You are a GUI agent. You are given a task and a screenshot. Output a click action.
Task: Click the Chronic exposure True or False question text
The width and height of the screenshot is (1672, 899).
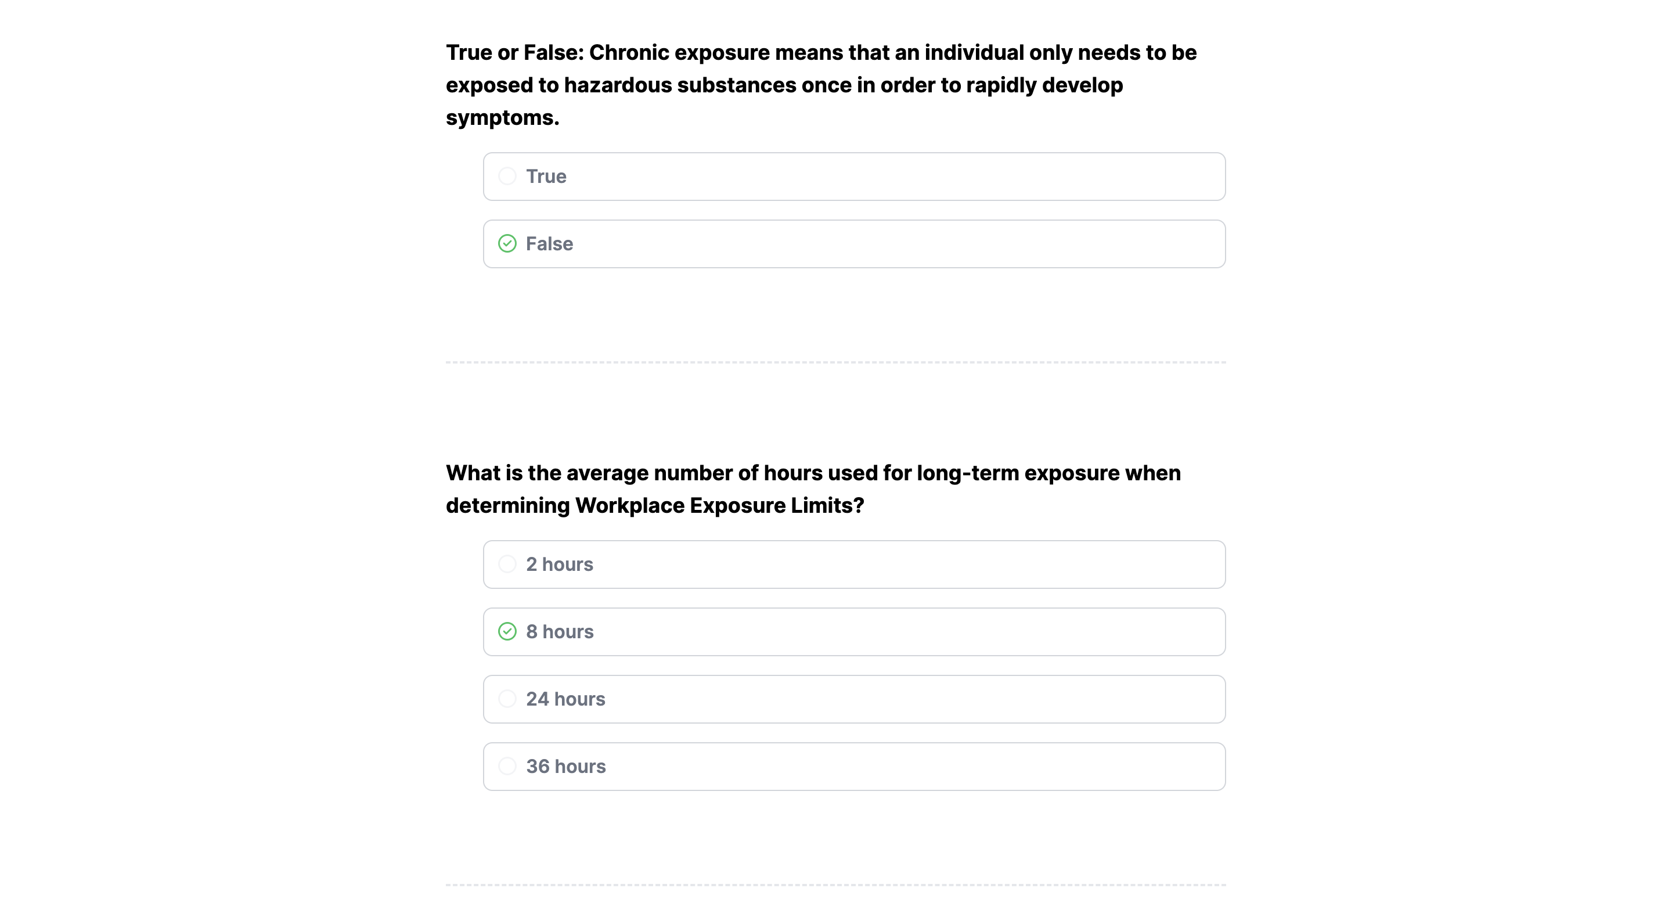(820, 85)
